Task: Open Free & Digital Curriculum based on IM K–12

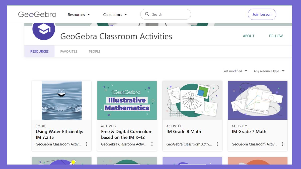Action: (127, 134)
